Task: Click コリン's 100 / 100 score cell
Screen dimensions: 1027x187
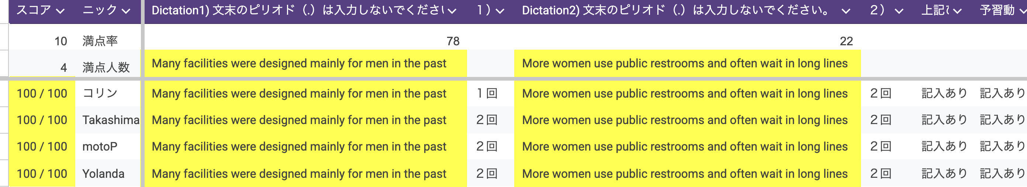Action: tap(42, 93)
